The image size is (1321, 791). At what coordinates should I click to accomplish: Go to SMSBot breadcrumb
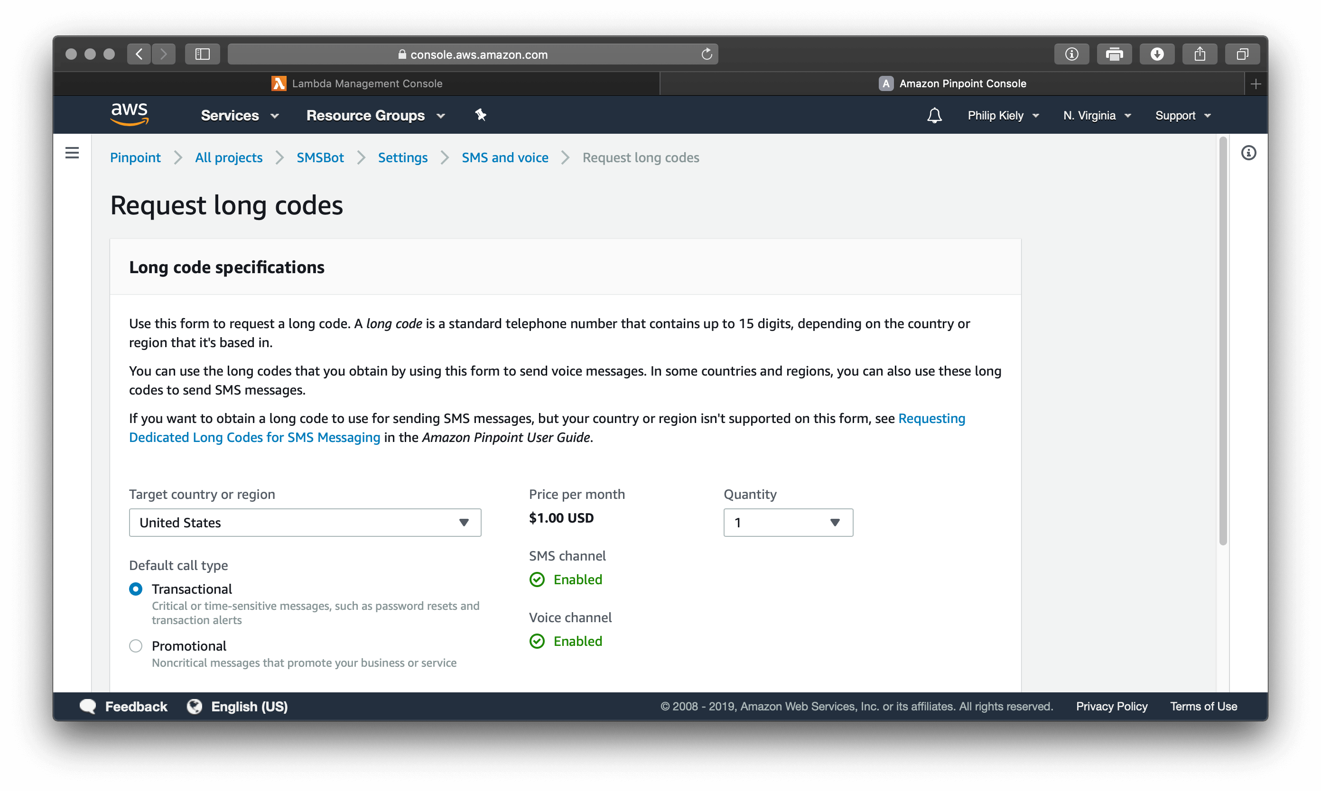320,157
